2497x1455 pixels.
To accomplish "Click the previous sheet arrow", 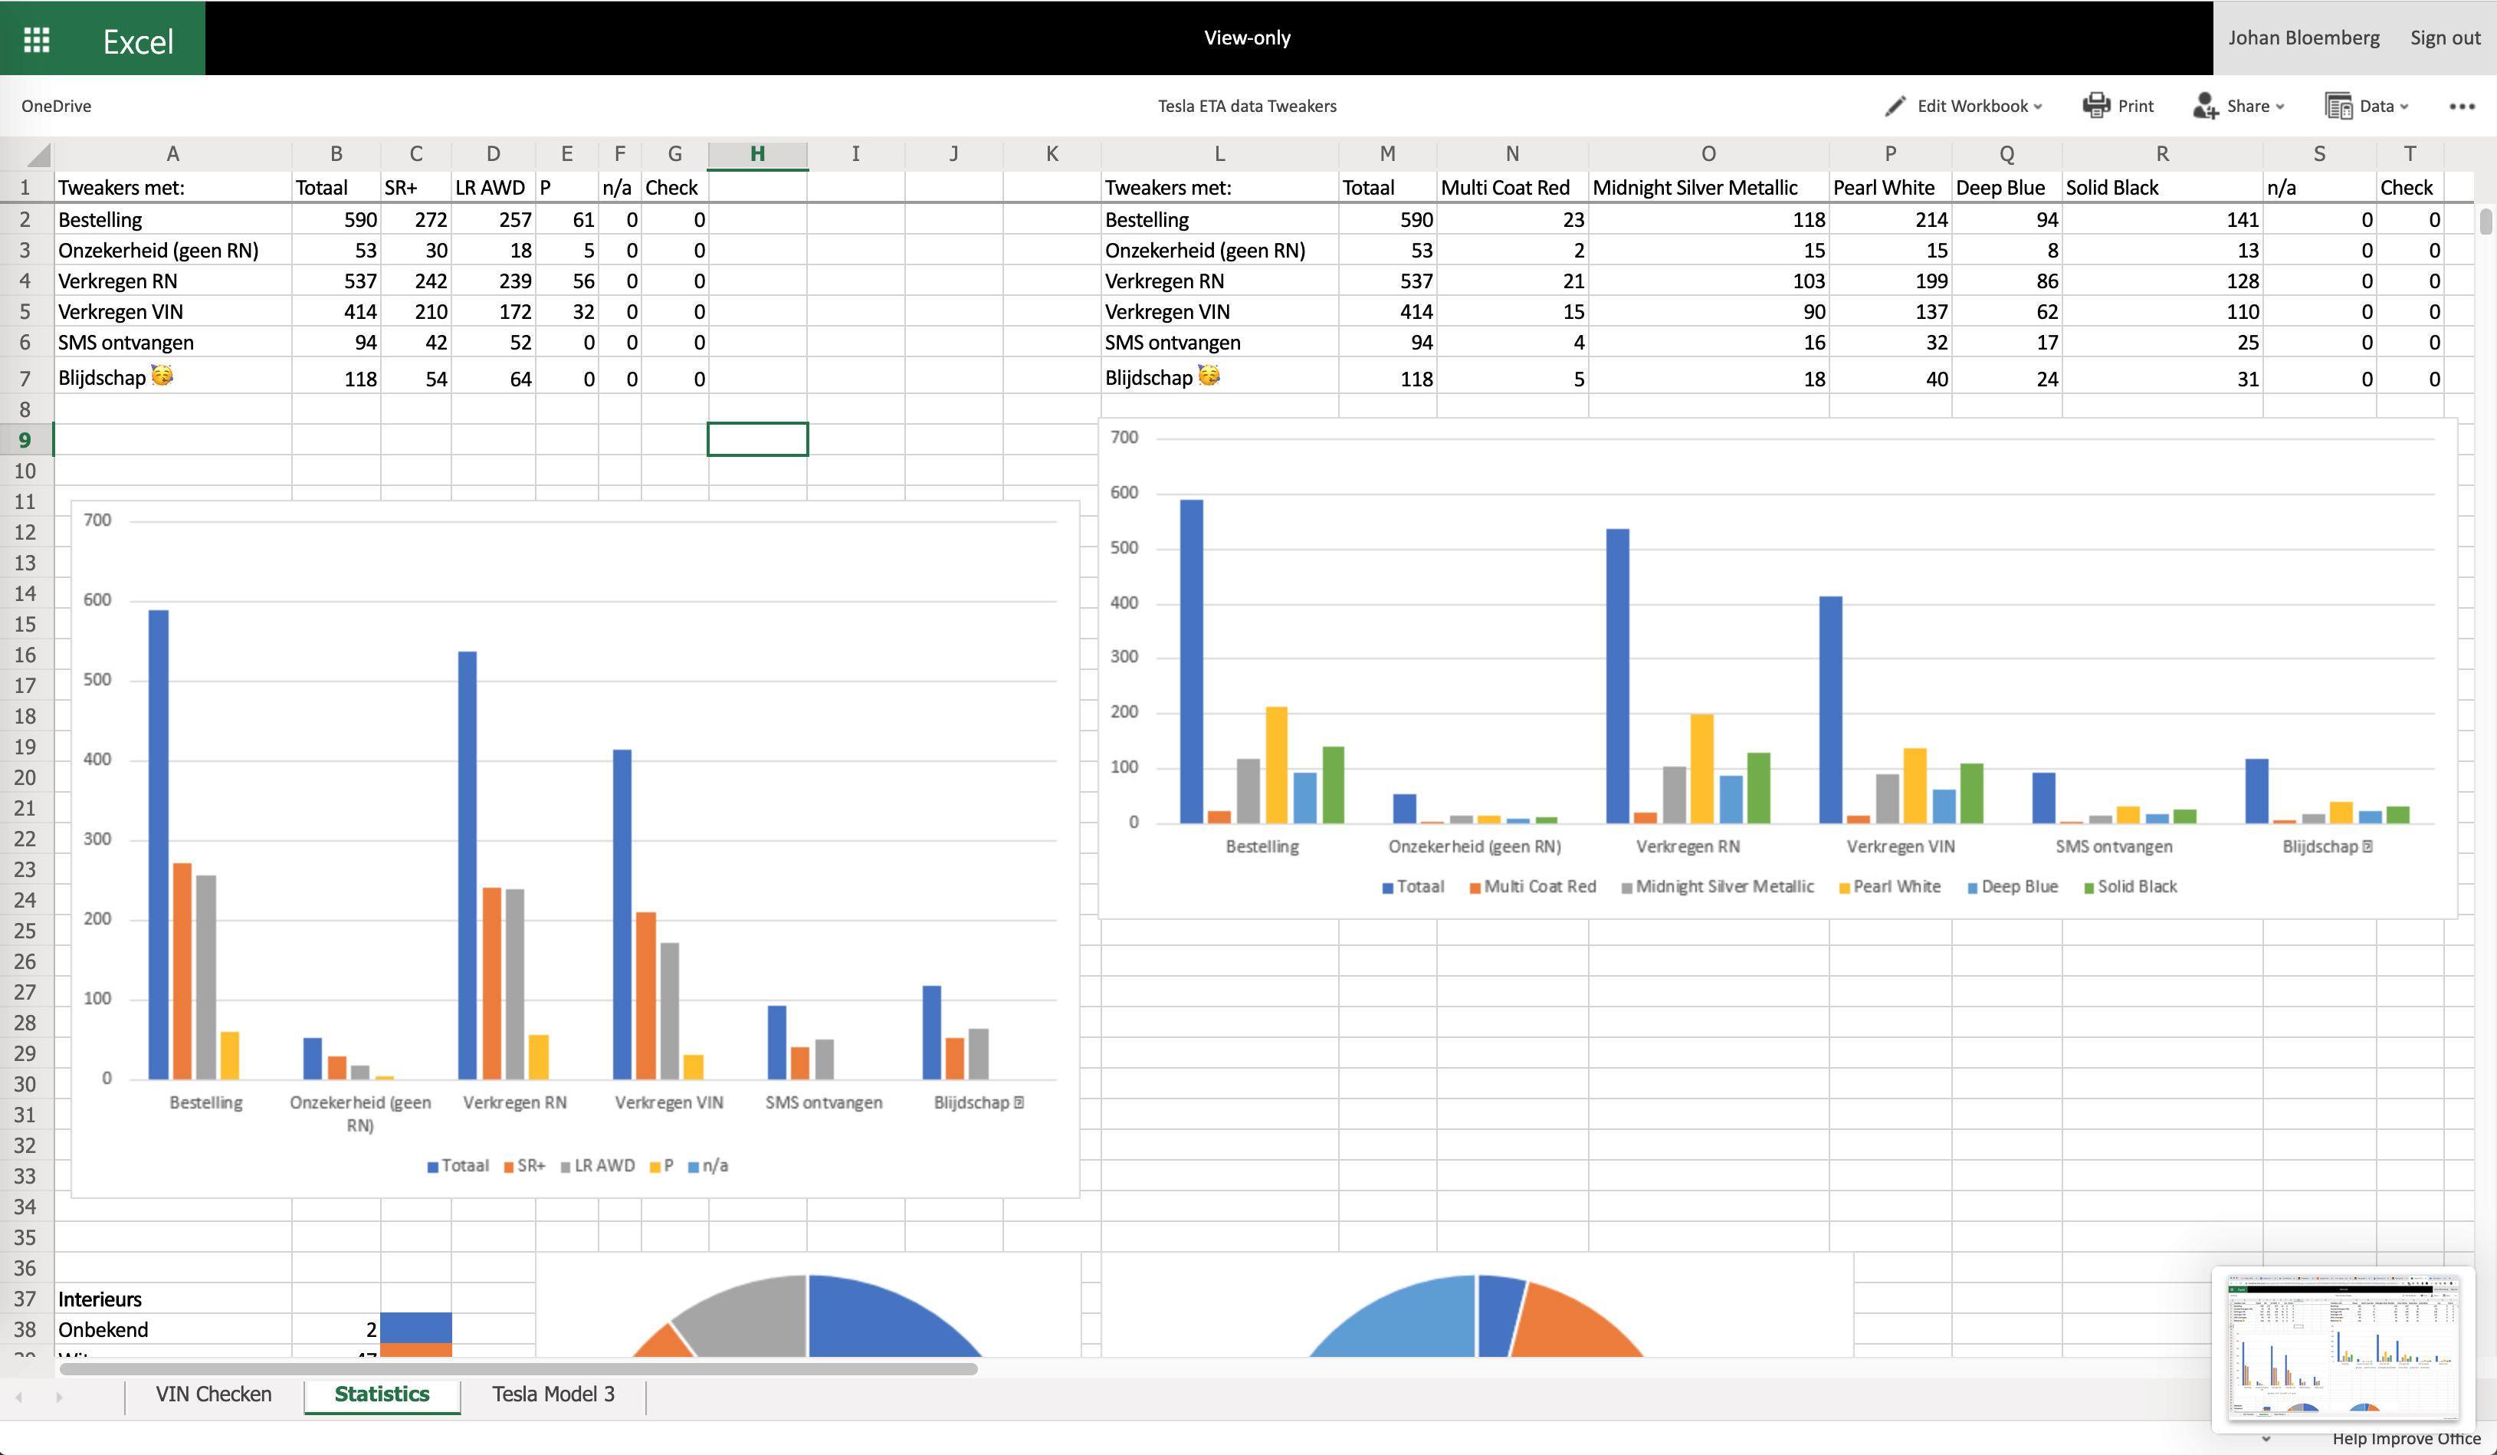I will click(18, 1397).
